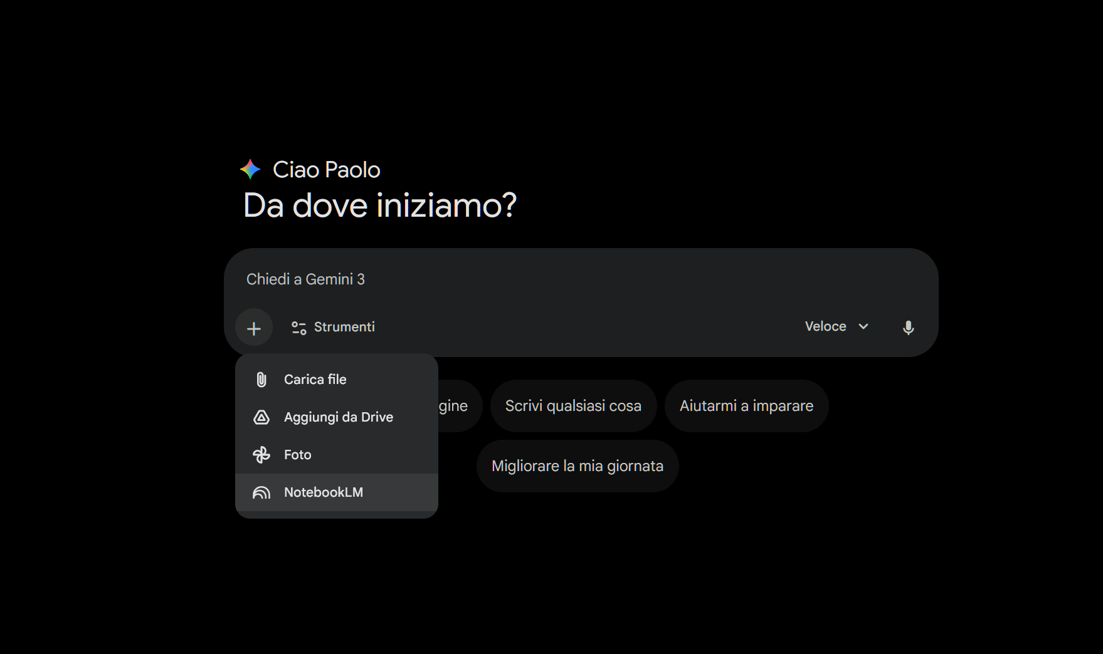Select the Foto menu option
Viewport: 1103px width, 654px height.
pos(298,455)
